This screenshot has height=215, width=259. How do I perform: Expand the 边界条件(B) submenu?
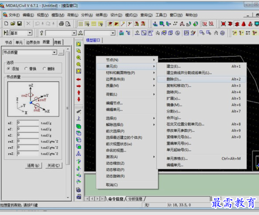coord(127,79)
